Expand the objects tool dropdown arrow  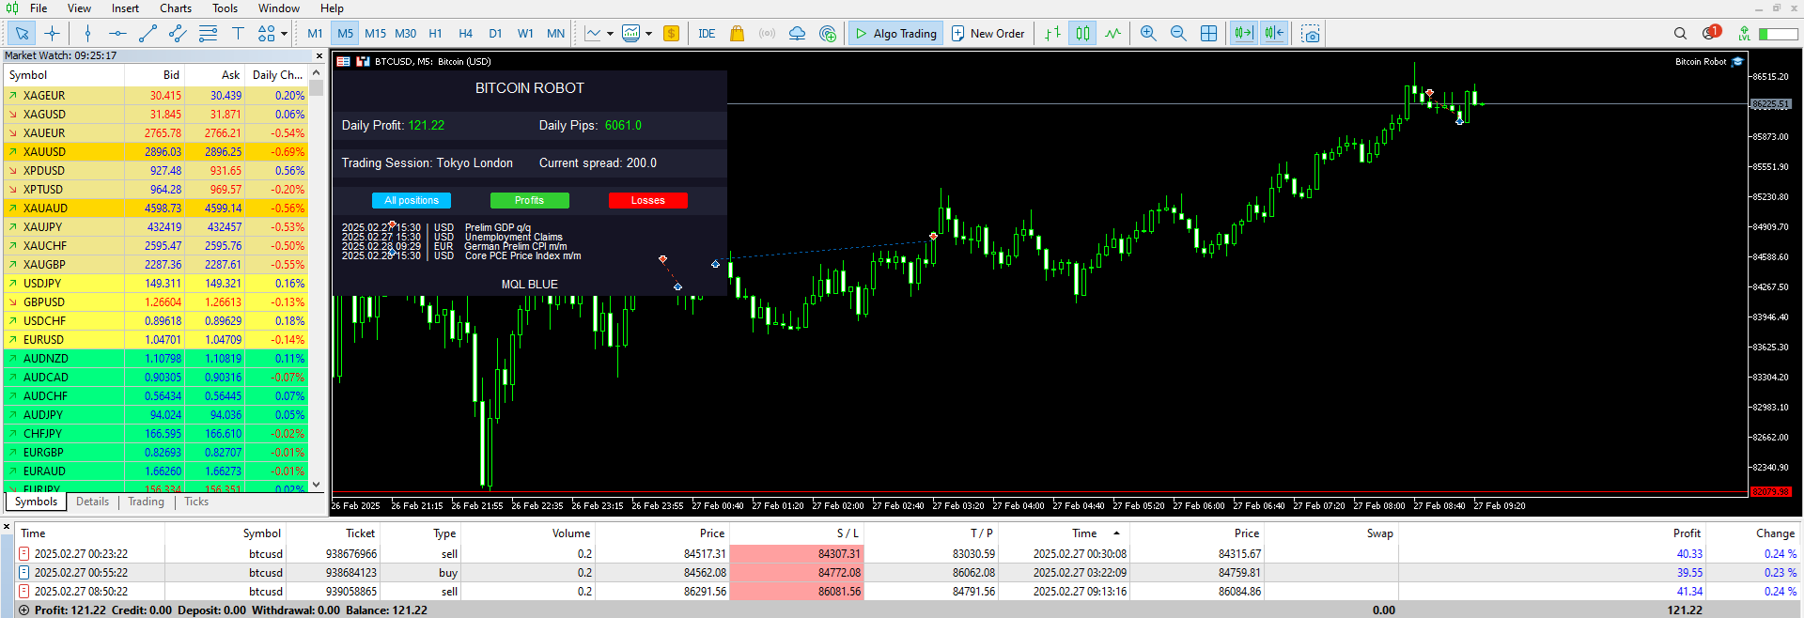coord(284,34)
